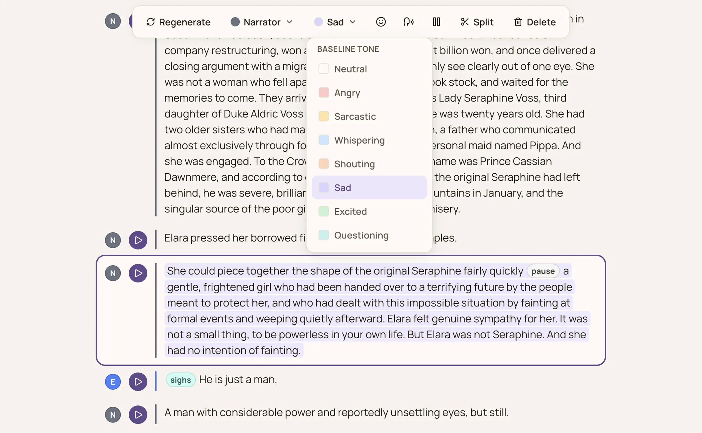Click the chevron next to Sad
Screen dimensions: 702x433
353,22
